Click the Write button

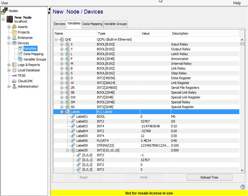144,177
